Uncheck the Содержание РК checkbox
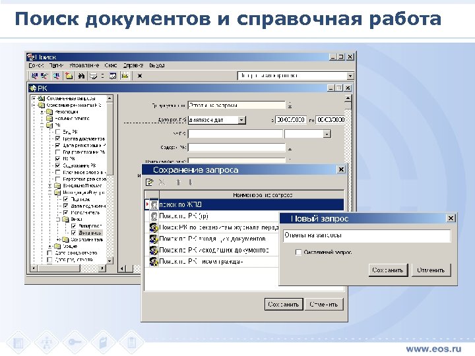Screen dimensions: 475x356 [58, 165]
